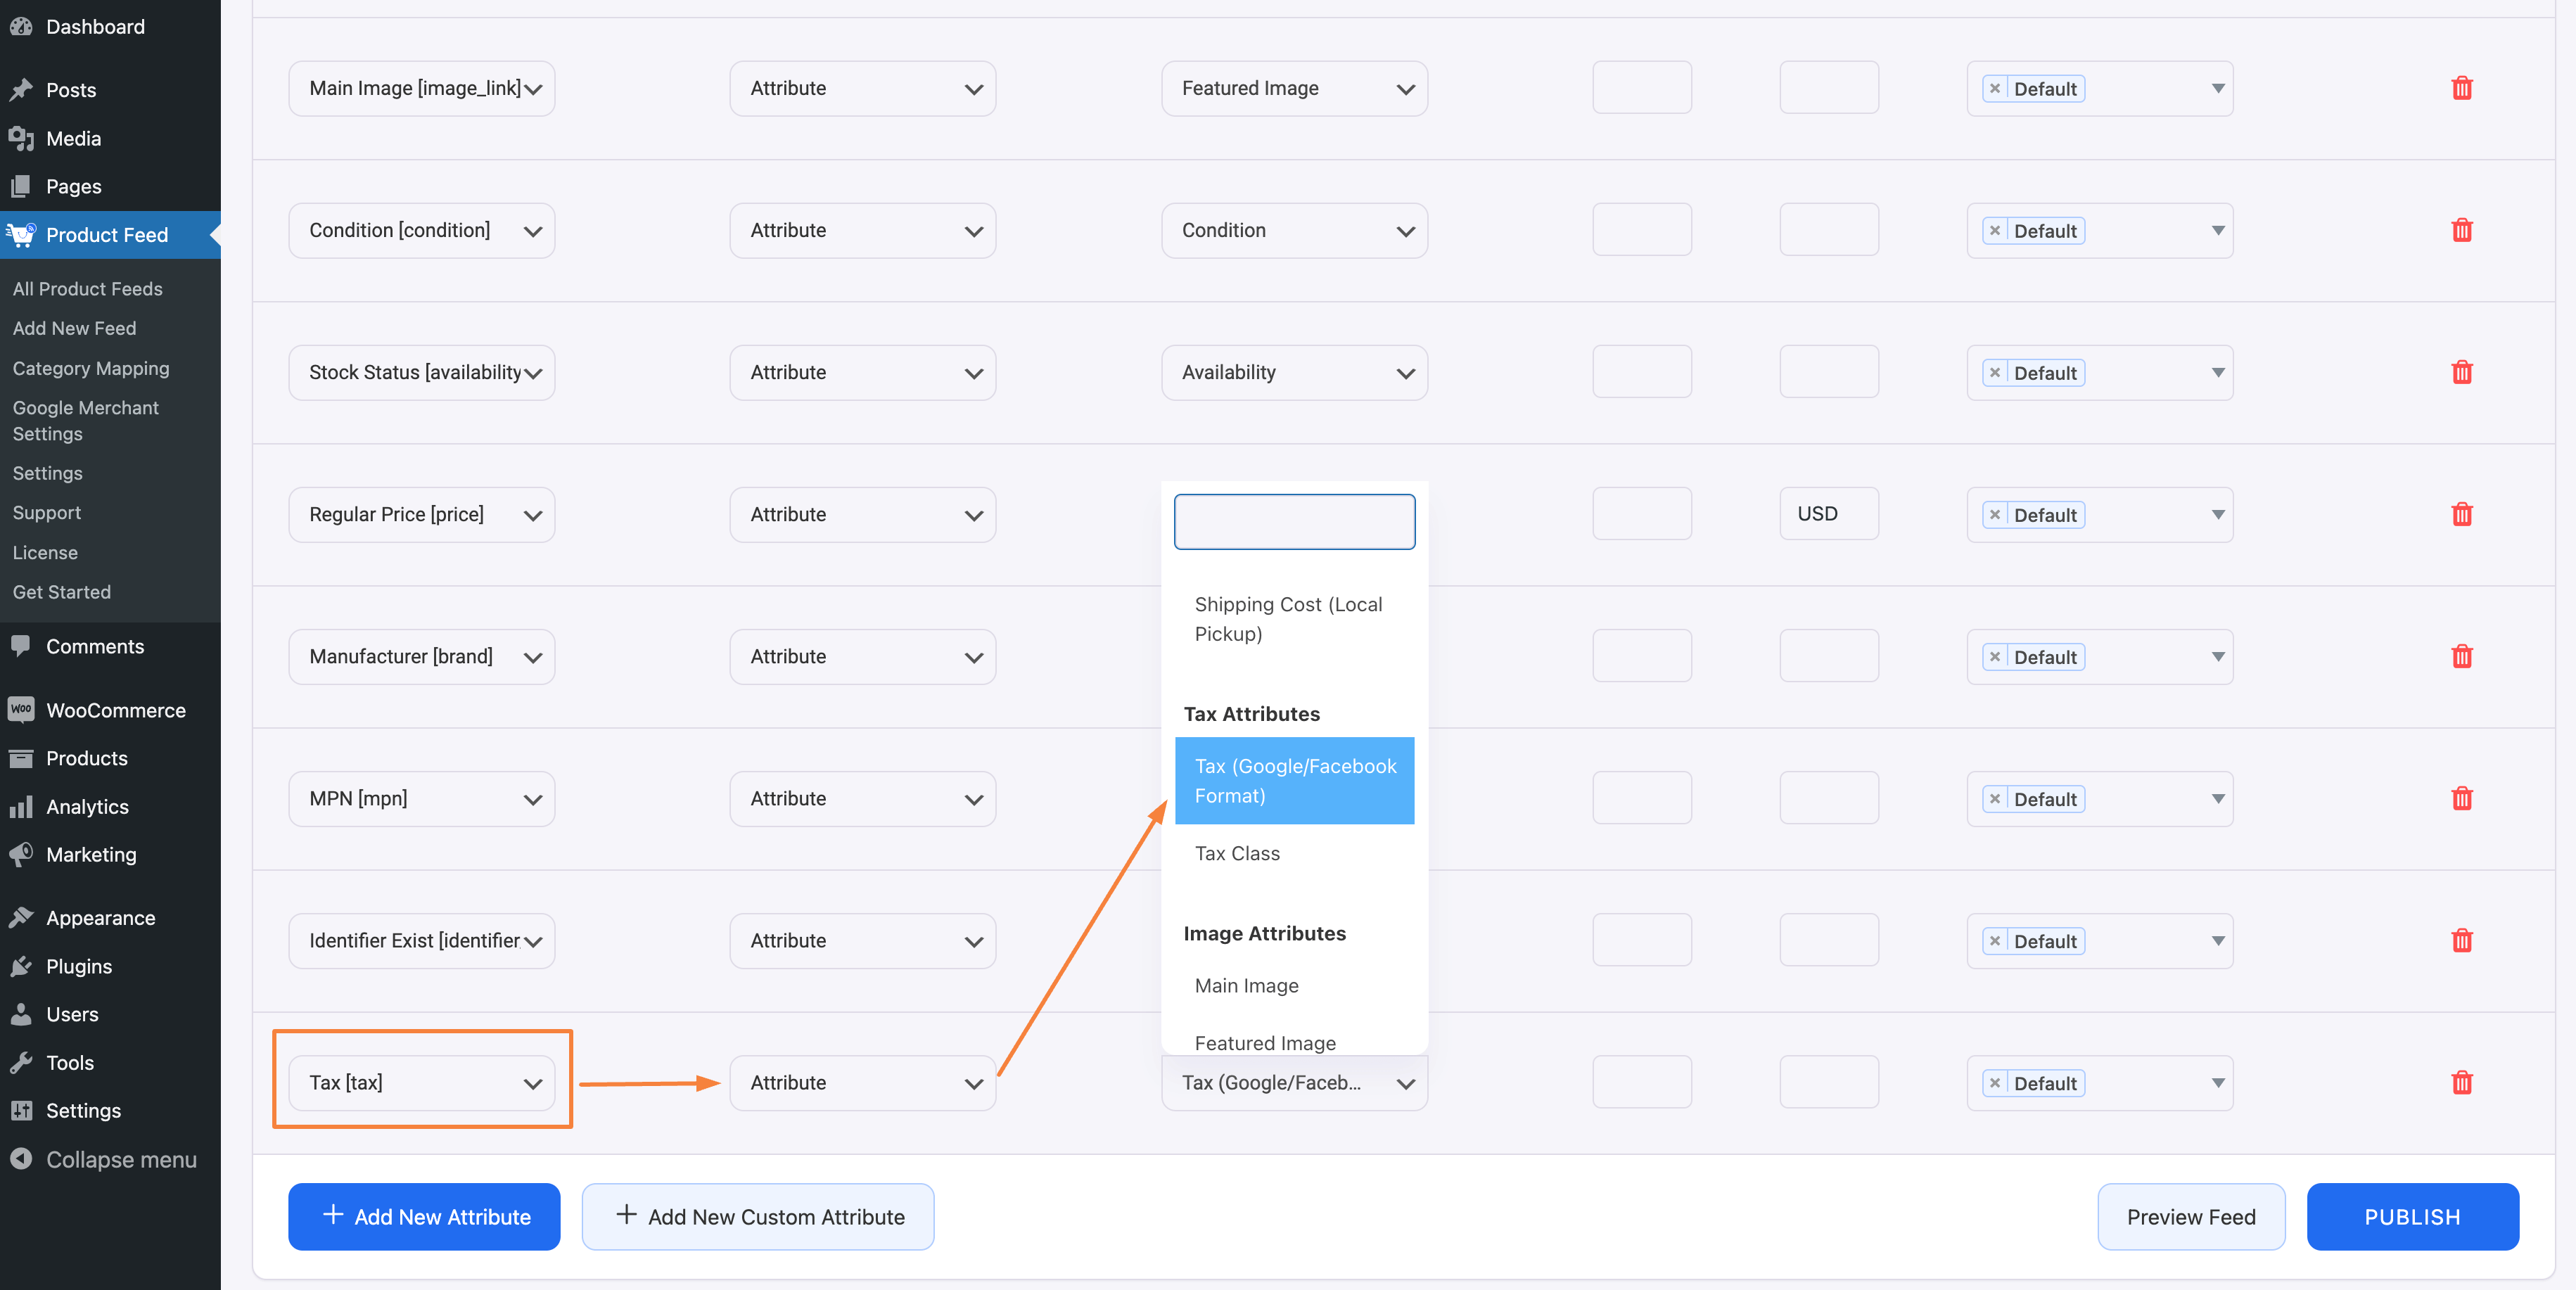Expand MPN [mpn] dropdown

tap(422, 798)
